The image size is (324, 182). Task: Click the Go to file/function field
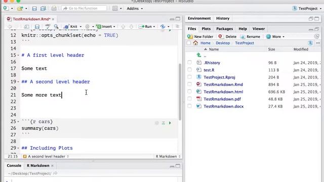tap(84, 8)
